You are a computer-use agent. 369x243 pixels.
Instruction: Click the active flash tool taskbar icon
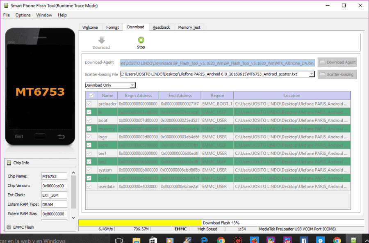353,240
